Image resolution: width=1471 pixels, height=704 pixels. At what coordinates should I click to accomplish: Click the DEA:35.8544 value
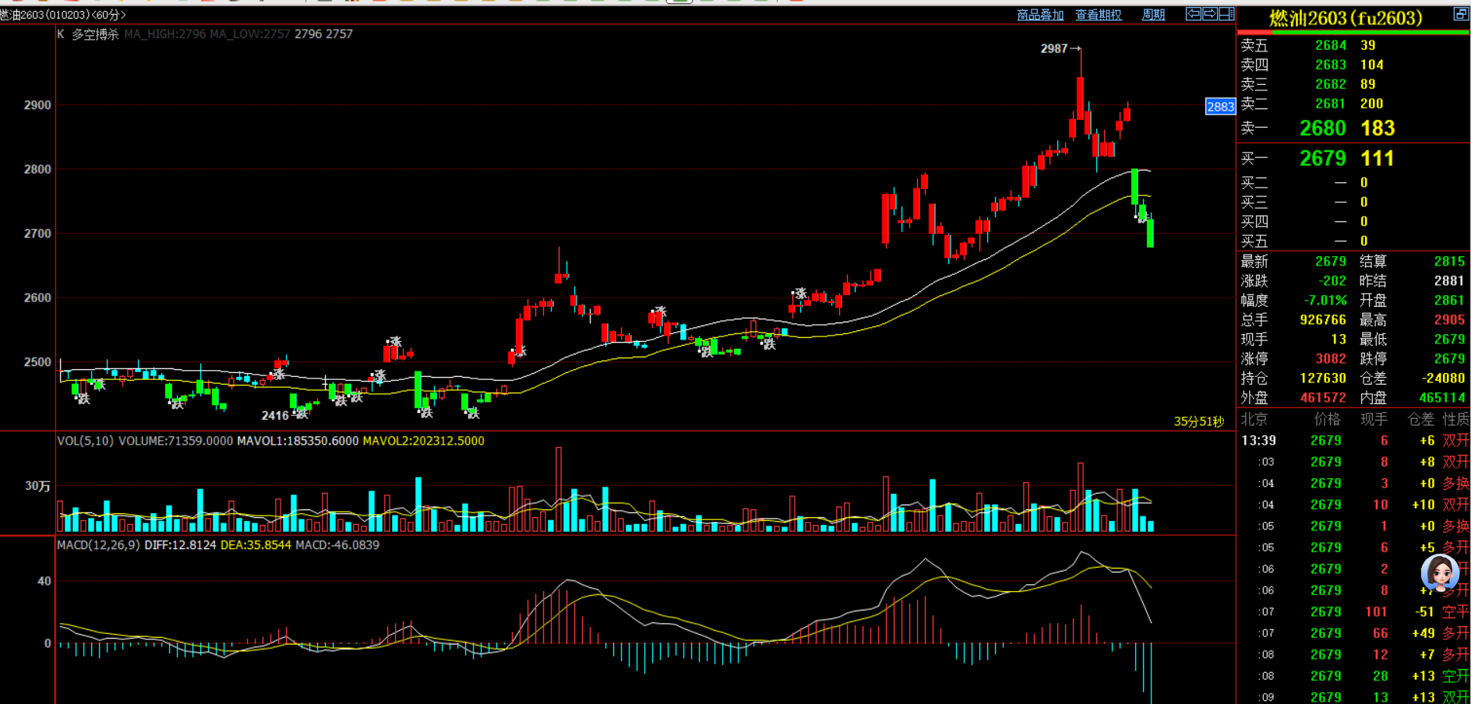[256, 545]
